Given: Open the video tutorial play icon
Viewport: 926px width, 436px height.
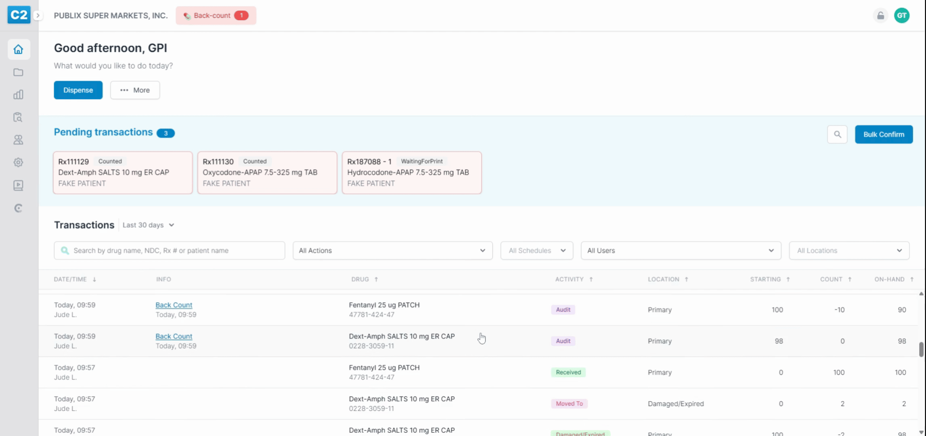Looking at the screenshot, I should point(18,185).
